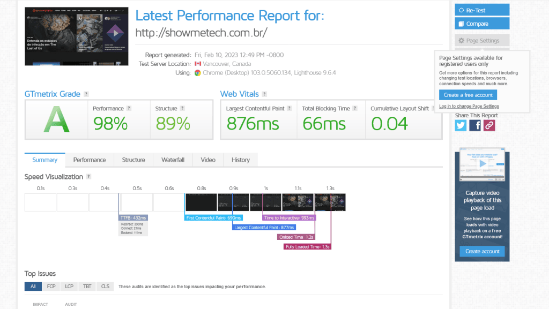The width and height of the screenshot is (549, 309).
Task: Click help icon beside GTmetrix Grade
Action: pos(86,94)
